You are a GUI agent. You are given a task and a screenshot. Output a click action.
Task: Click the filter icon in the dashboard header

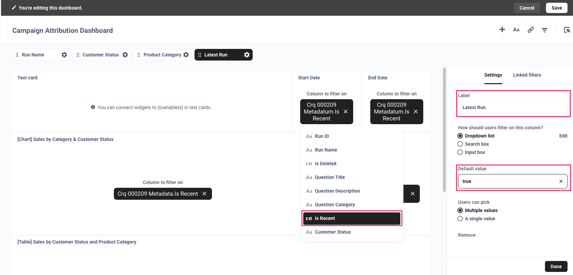tap(544, 30)
